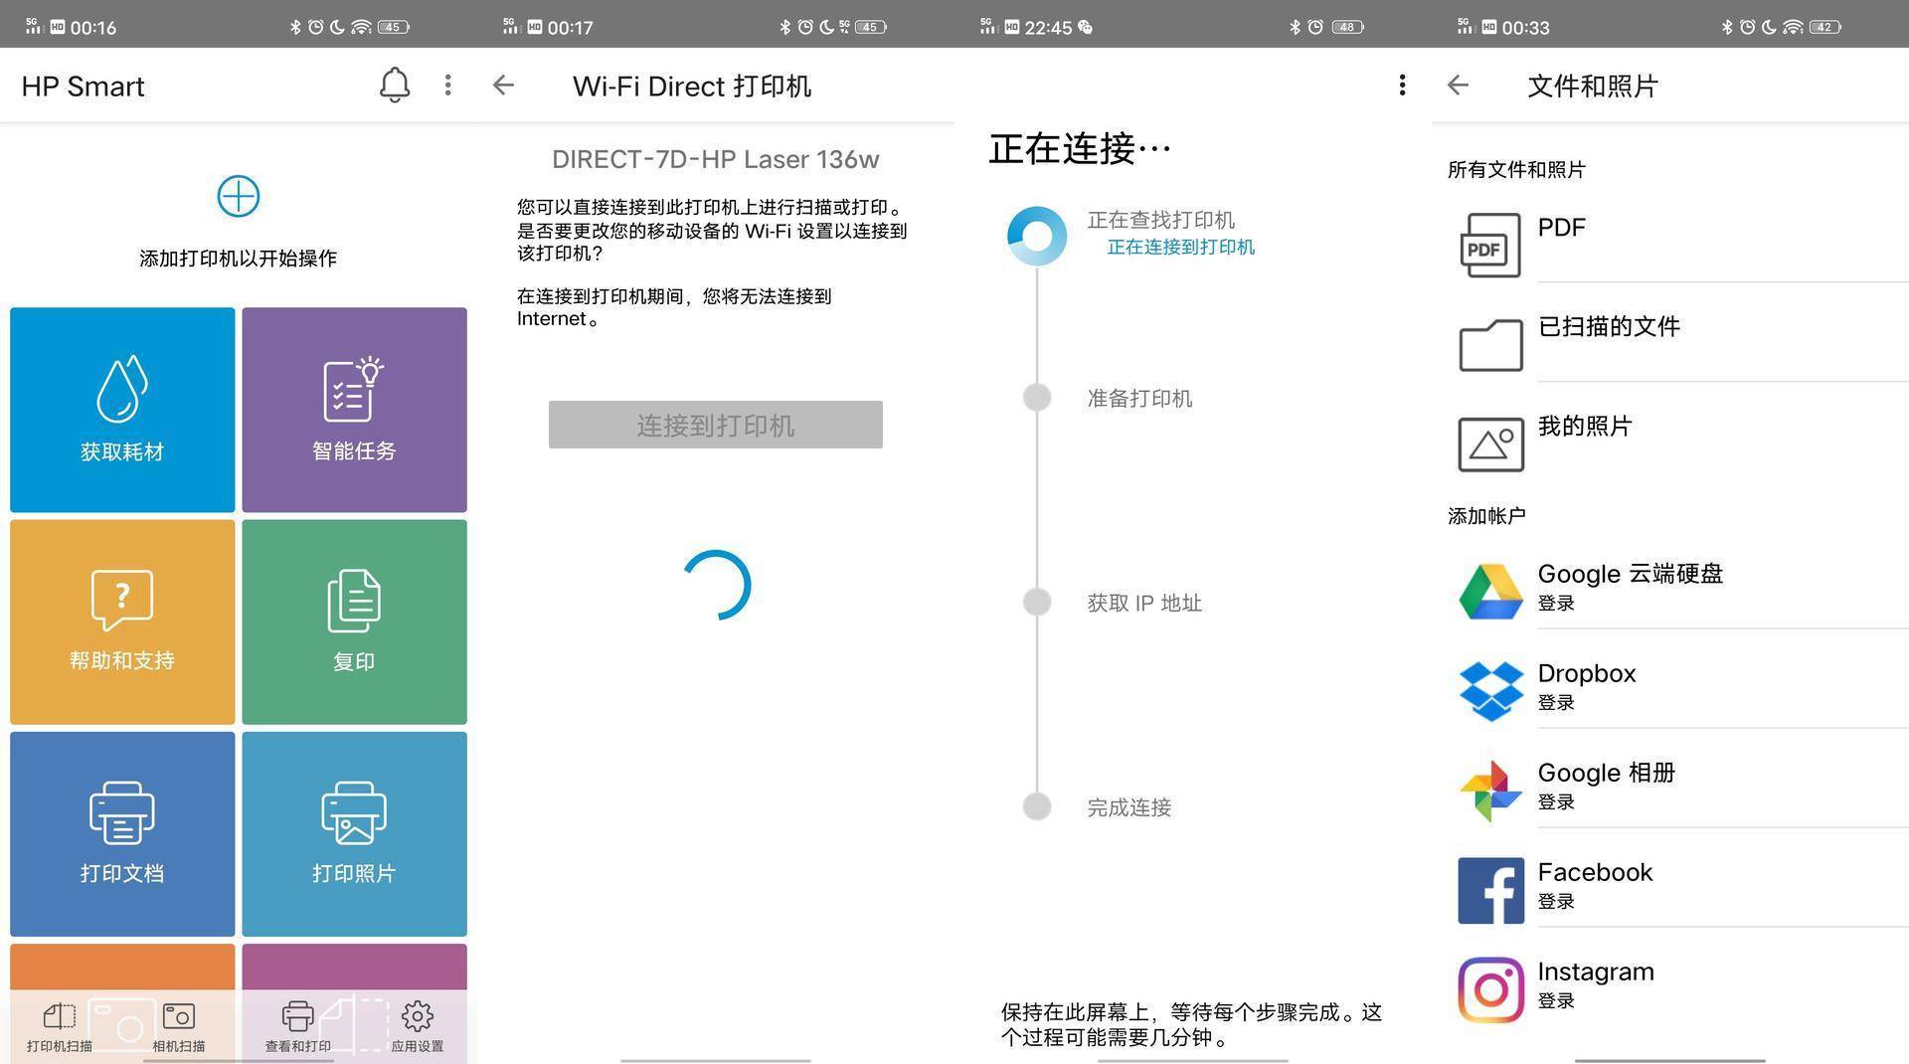Image resolution: width=1909 pixels, height=1064 pixels.
Task: Open the HP Smart overflow menu
Action: click(x=447, y=86)
